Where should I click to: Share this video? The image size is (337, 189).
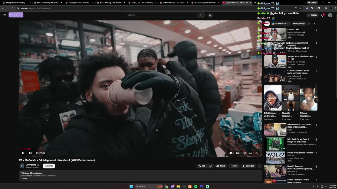pyautogui.click(x=221, y=166)
